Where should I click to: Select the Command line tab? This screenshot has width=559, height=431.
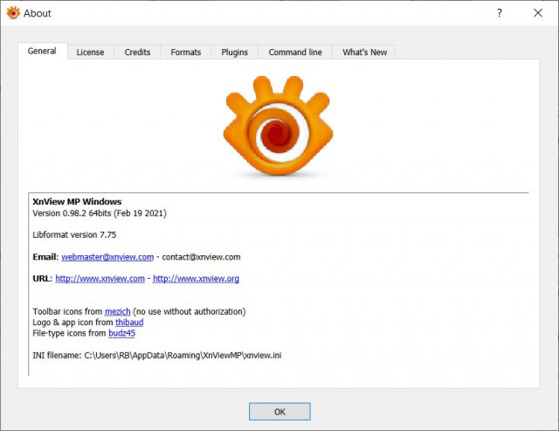[x=295, y=52]
